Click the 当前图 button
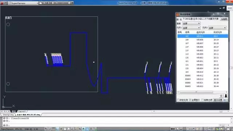The width and height of the screenshot is (233, 131). point(224,19)
